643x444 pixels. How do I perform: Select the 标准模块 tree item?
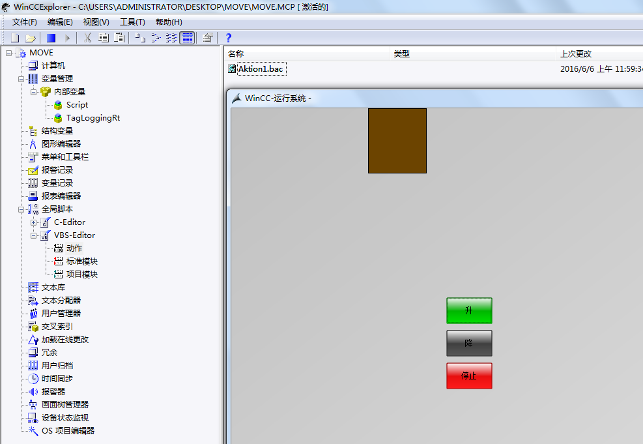click(x=82, y=261)
